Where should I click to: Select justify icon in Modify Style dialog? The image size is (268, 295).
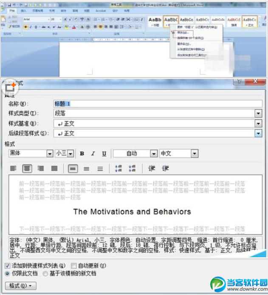(x=54, y=168)
